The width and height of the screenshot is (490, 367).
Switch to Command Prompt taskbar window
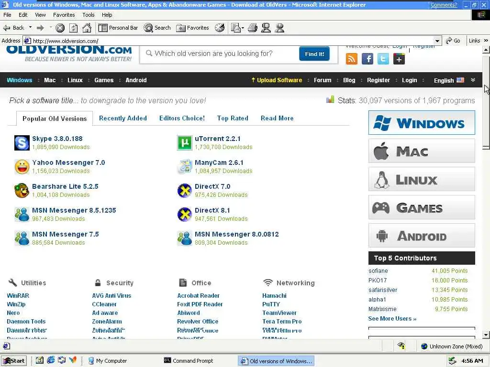tap(189, 361)
